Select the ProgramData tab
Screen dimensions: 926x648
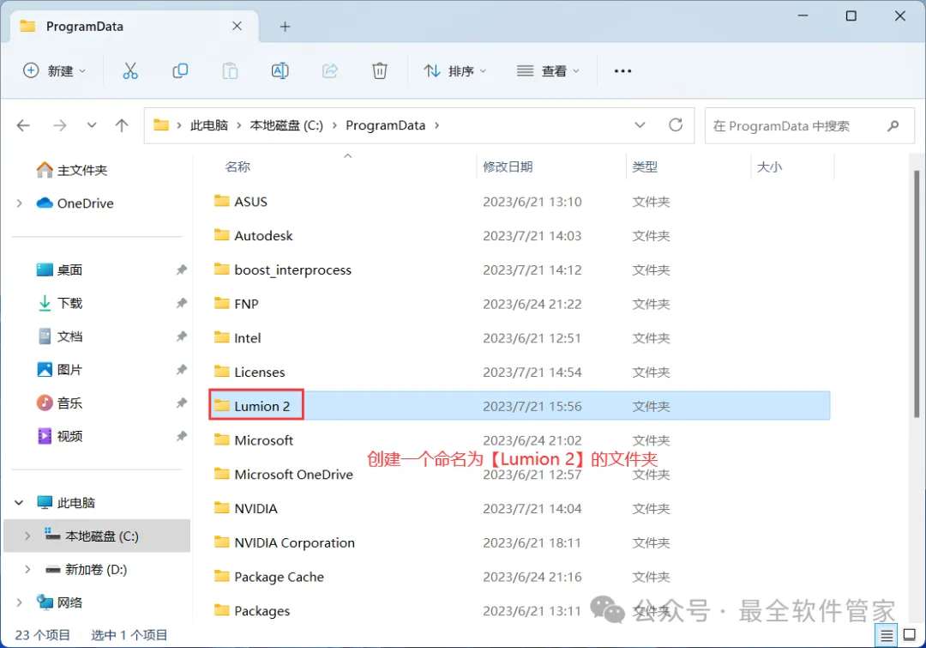tap(135, 26)
